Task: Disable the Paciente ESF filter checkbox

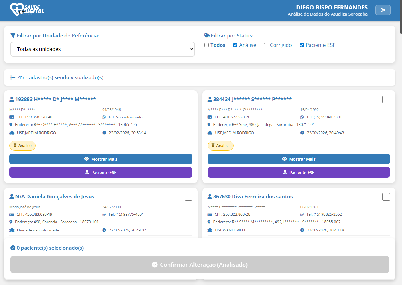Action: (x=302, y=45)
